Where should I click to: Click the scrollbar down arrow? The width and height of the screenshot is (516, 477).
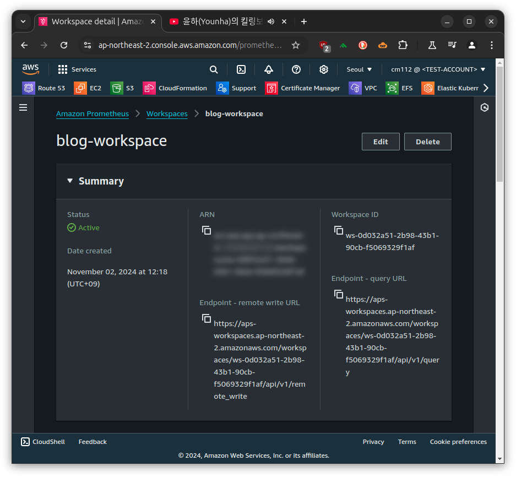click(499, 459)
